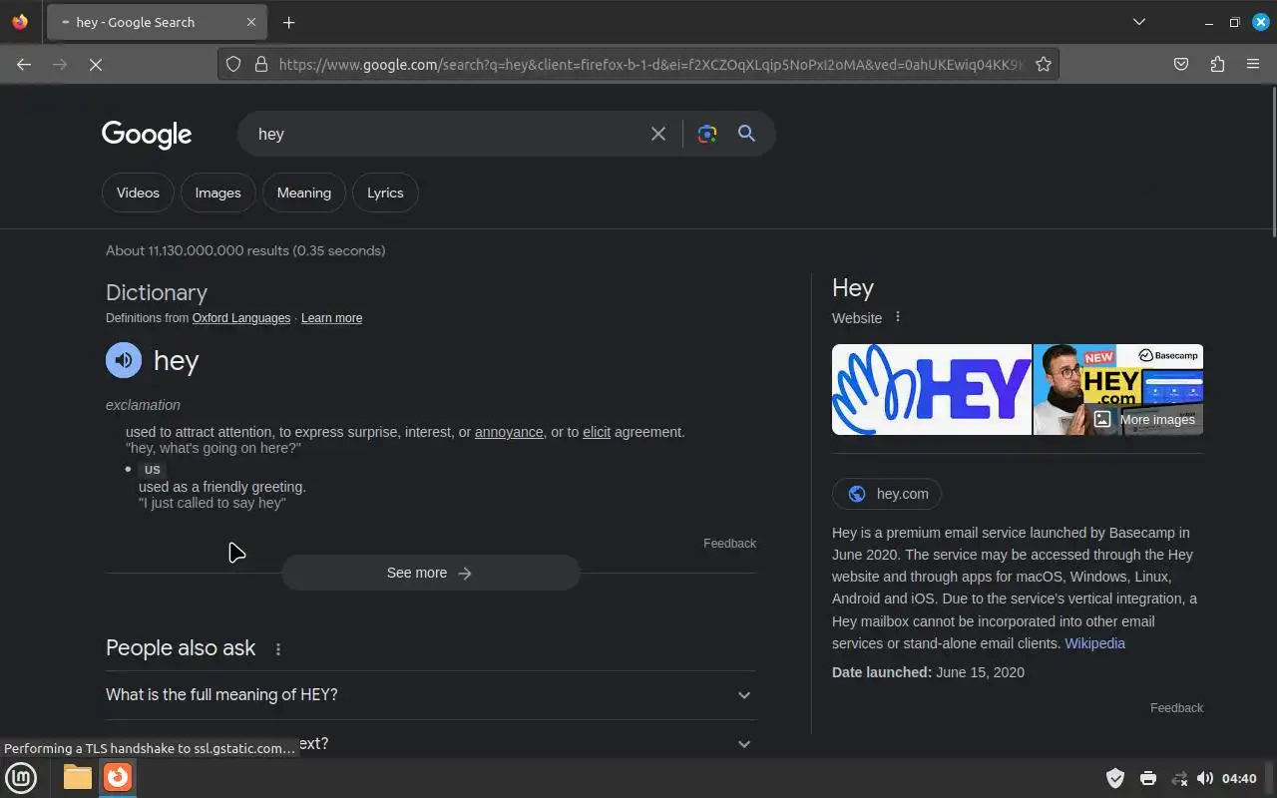Click Feedback under the dictionary box
Viewport: 1277px width, 798px height.
pos(729,544)
